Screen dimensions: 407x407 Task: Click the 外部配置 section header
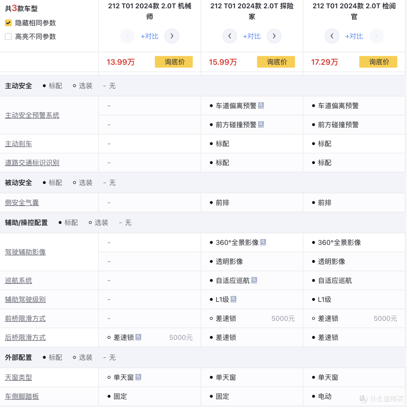point(18,357)
